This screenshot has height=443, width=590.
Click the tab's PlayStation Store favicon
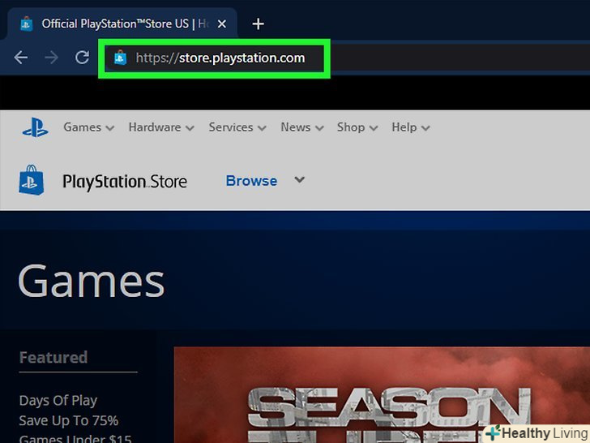click(26, 24)
